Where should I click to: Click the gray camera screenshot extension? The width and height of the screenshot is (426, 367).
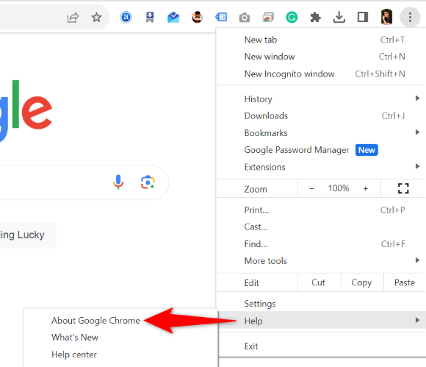point(245,18)
